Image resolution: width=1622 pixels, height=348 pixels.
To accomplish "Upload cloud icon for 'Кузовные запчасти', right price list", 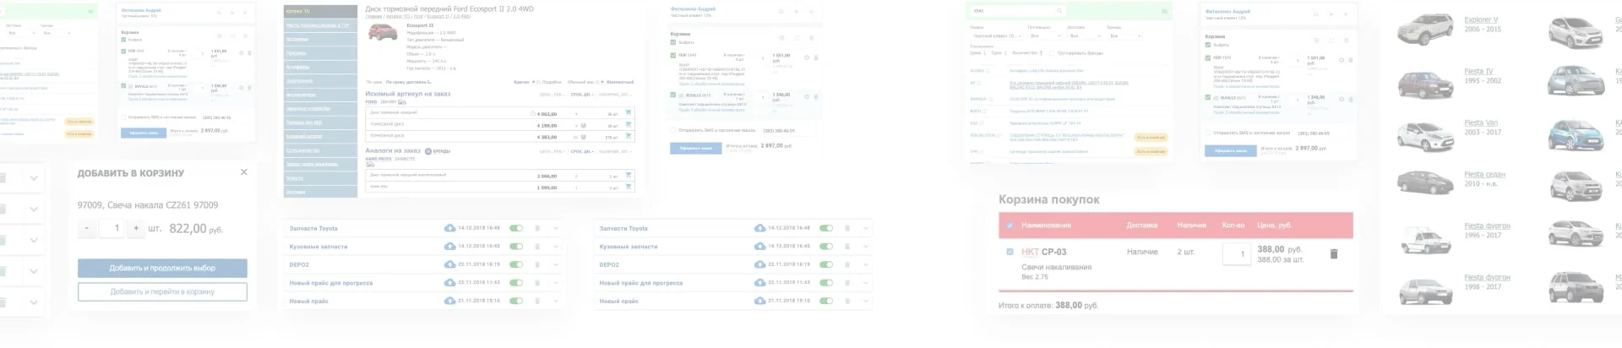I will coord(759,246).
